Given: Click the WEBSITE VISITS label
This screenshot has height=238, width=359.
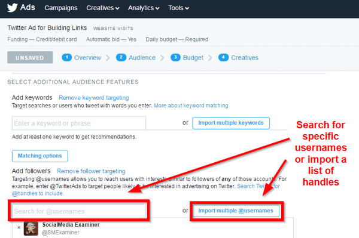Looking at the screenshot, I should tap(113, 29).
